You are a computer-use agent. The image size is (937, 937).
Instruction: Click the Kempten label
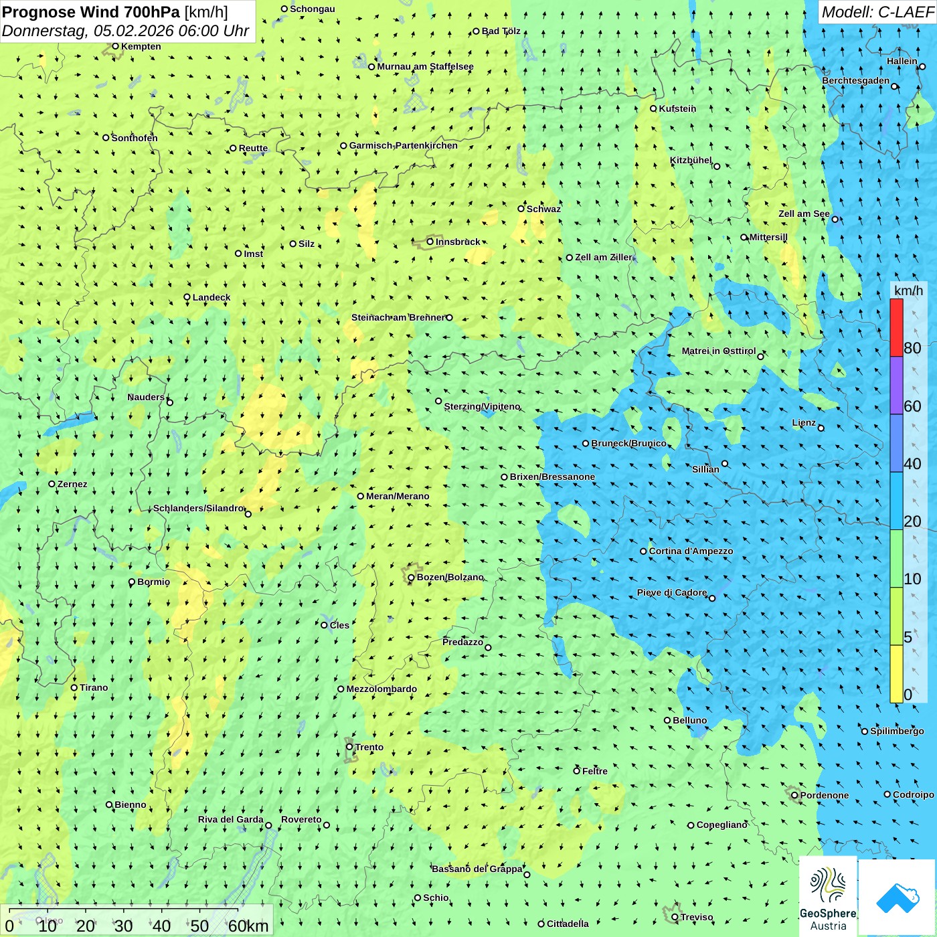click(141, 46)
